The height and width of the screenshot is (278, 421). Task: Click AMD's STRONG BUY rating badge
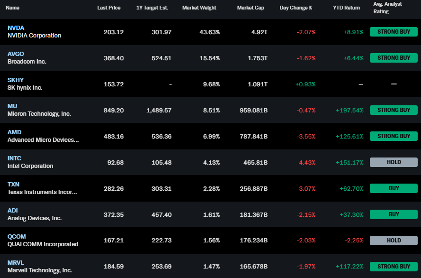coord(394,136)
